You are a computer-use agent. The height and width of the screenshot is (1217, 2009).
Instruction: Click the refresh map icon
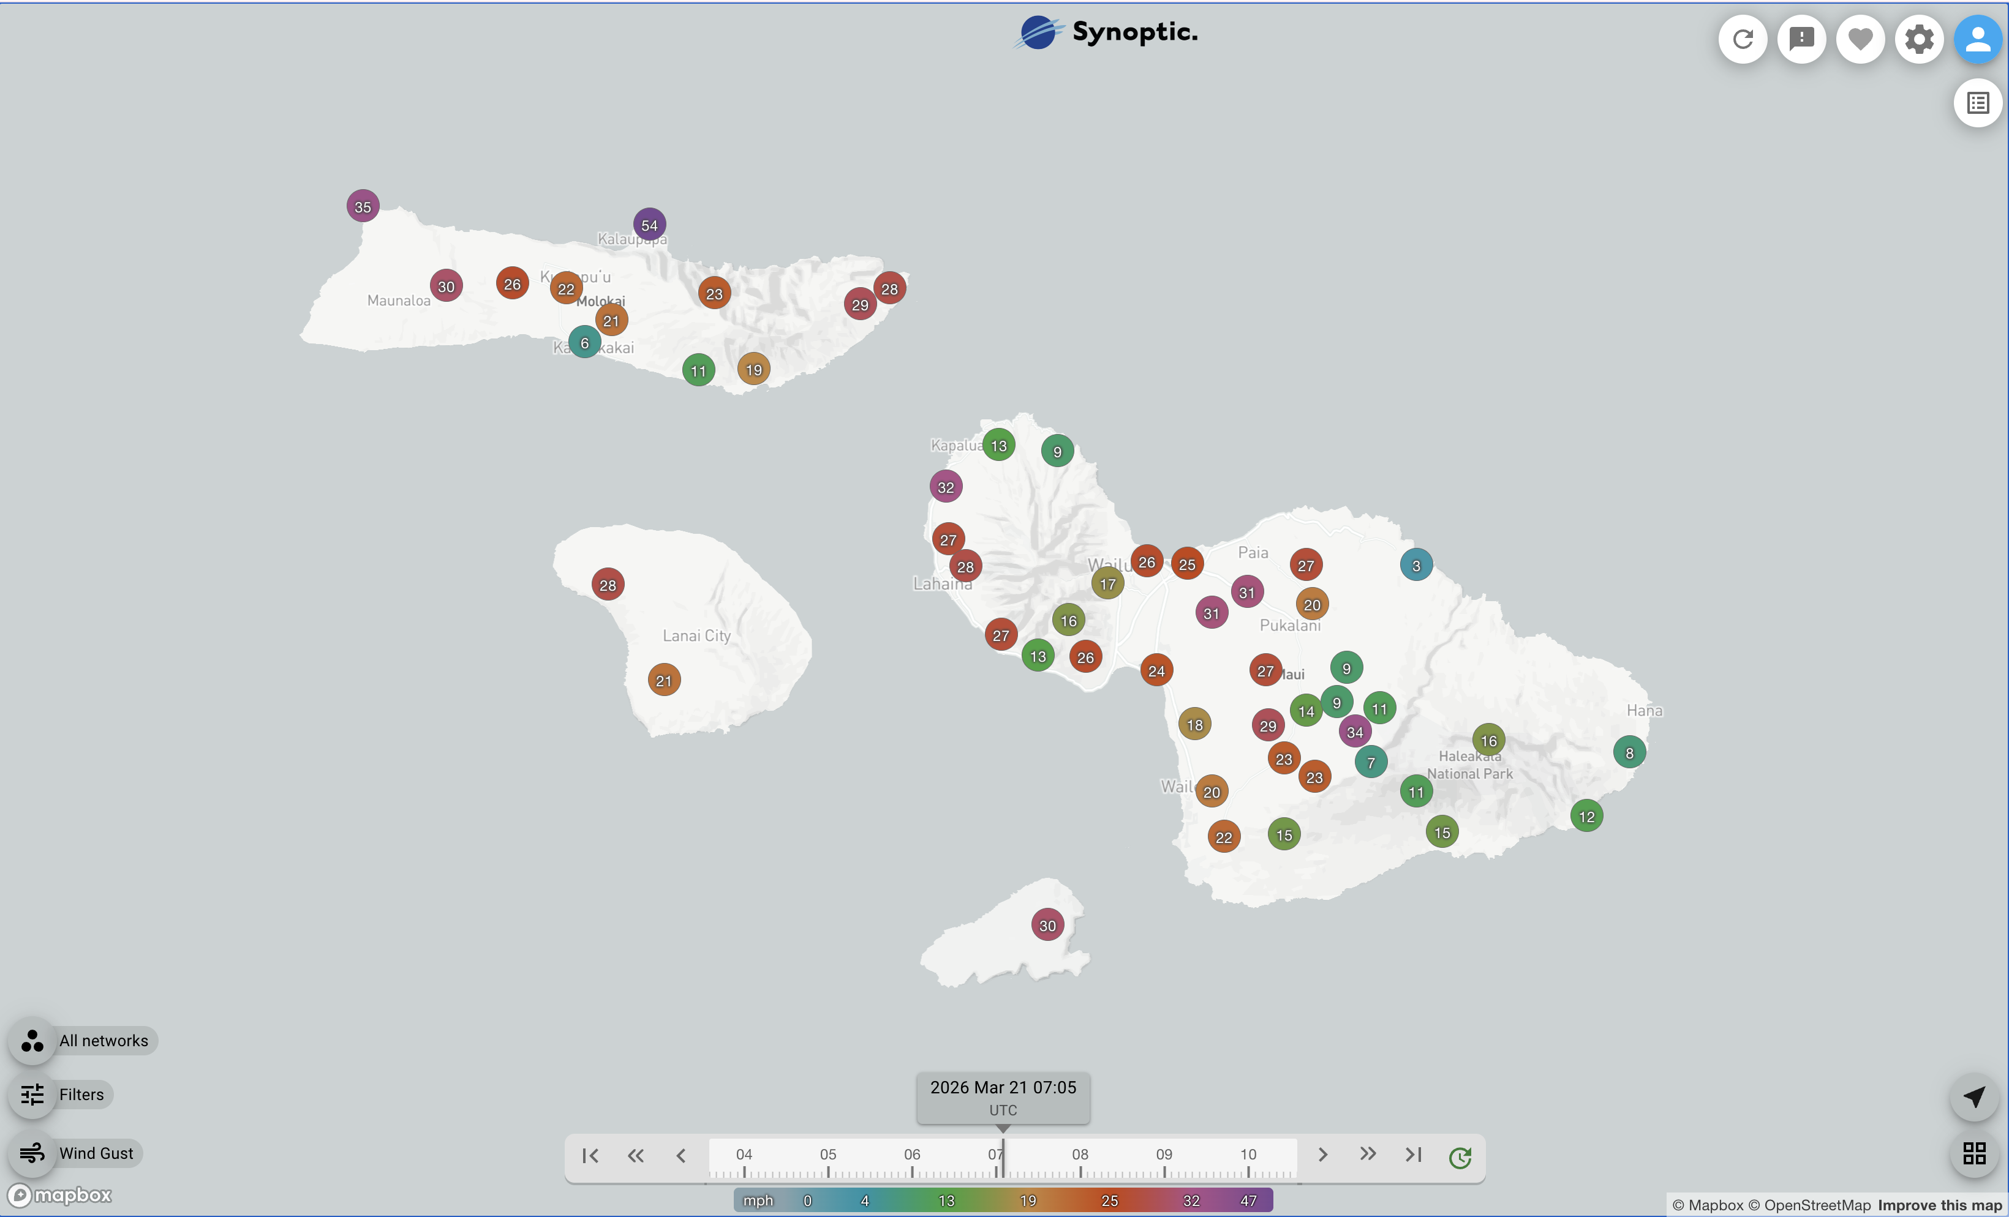tap(1743, 39)
